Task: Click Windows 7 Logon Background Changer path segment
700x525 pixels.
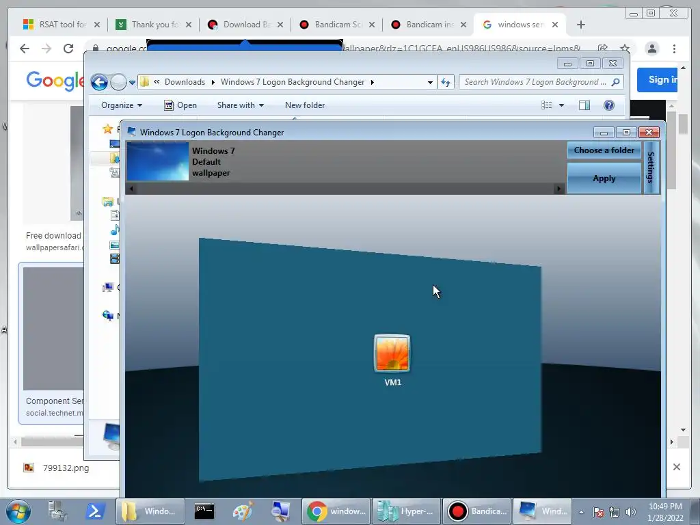Action: [293, 82]
